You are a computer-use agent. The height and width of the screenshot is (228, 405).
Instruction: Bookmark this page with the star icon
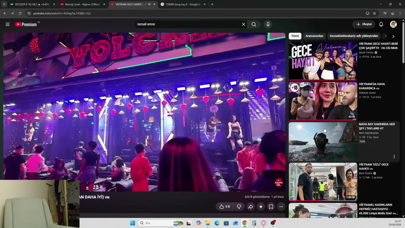coord(374,13)
